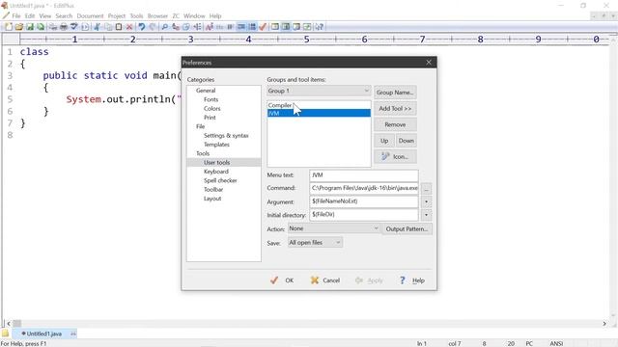This screenshot has height=347, width=618.
Task: Select the Compiler tool item
Action: [x=319, y=105]
